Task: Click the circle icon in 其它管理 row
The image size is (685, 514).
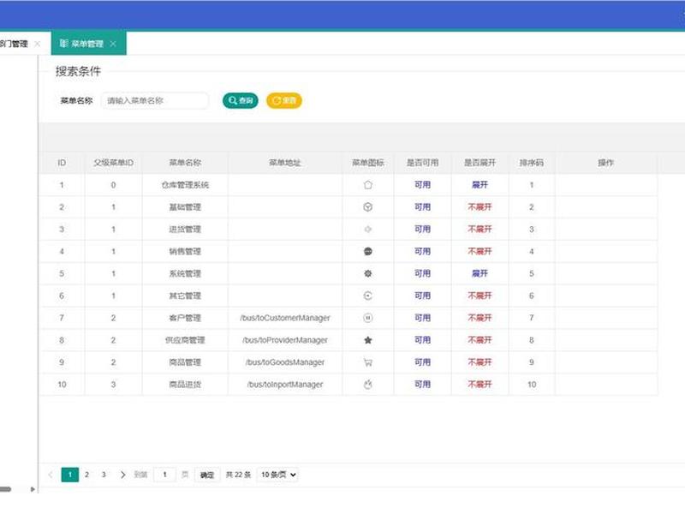Action: tap(368, 296)
